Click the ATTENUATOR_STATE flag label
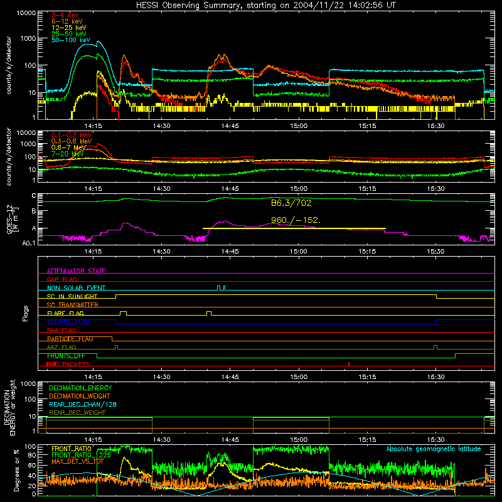 pyautogui.click(x=76, y=271)
